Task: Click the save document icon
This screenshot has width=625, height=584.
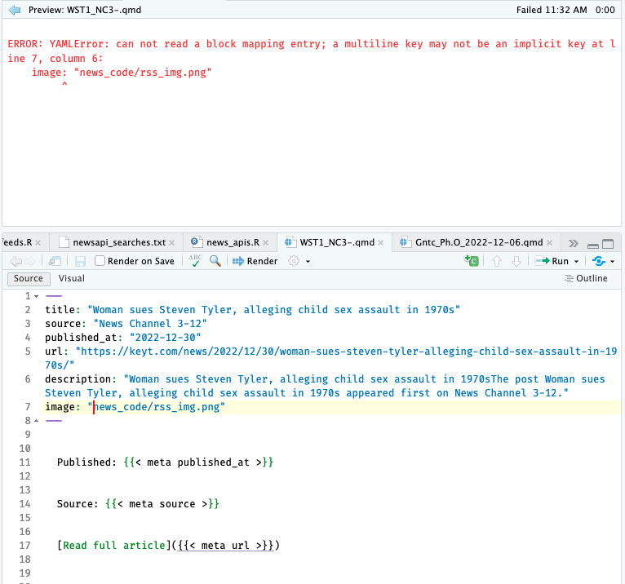Action: point(81,261)
